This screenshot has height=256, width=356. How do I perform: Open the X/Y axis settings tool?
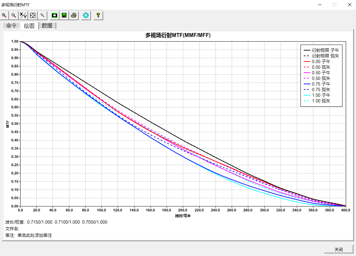pyautogui.click(x=23, y=16)
